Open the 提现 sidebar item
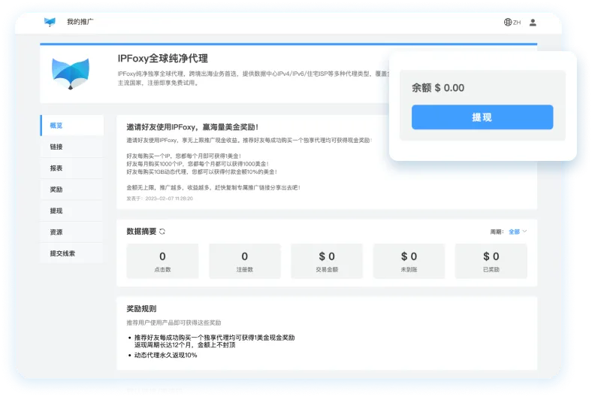The width and height of the screenshot is (592, 397). click(71, 211)
